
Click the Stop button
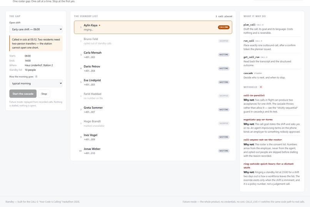pyautogui.click(x=44, y=94)
